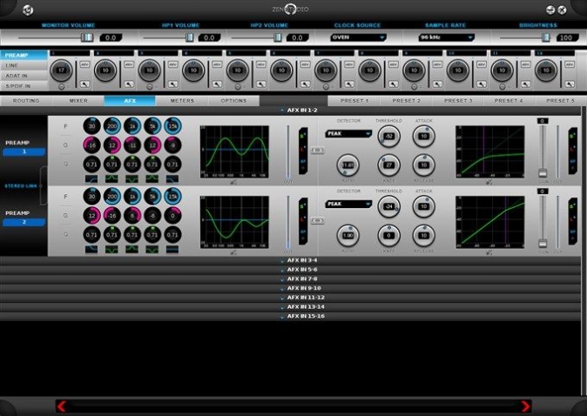The width and height of the screenshot is (587, 416).
Task: Click the link icon between Preamp 1 EQ and compressor
Action: (317, 150)
